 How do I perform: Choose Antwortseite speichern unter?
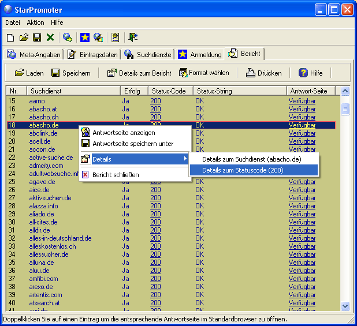[135, 144]
